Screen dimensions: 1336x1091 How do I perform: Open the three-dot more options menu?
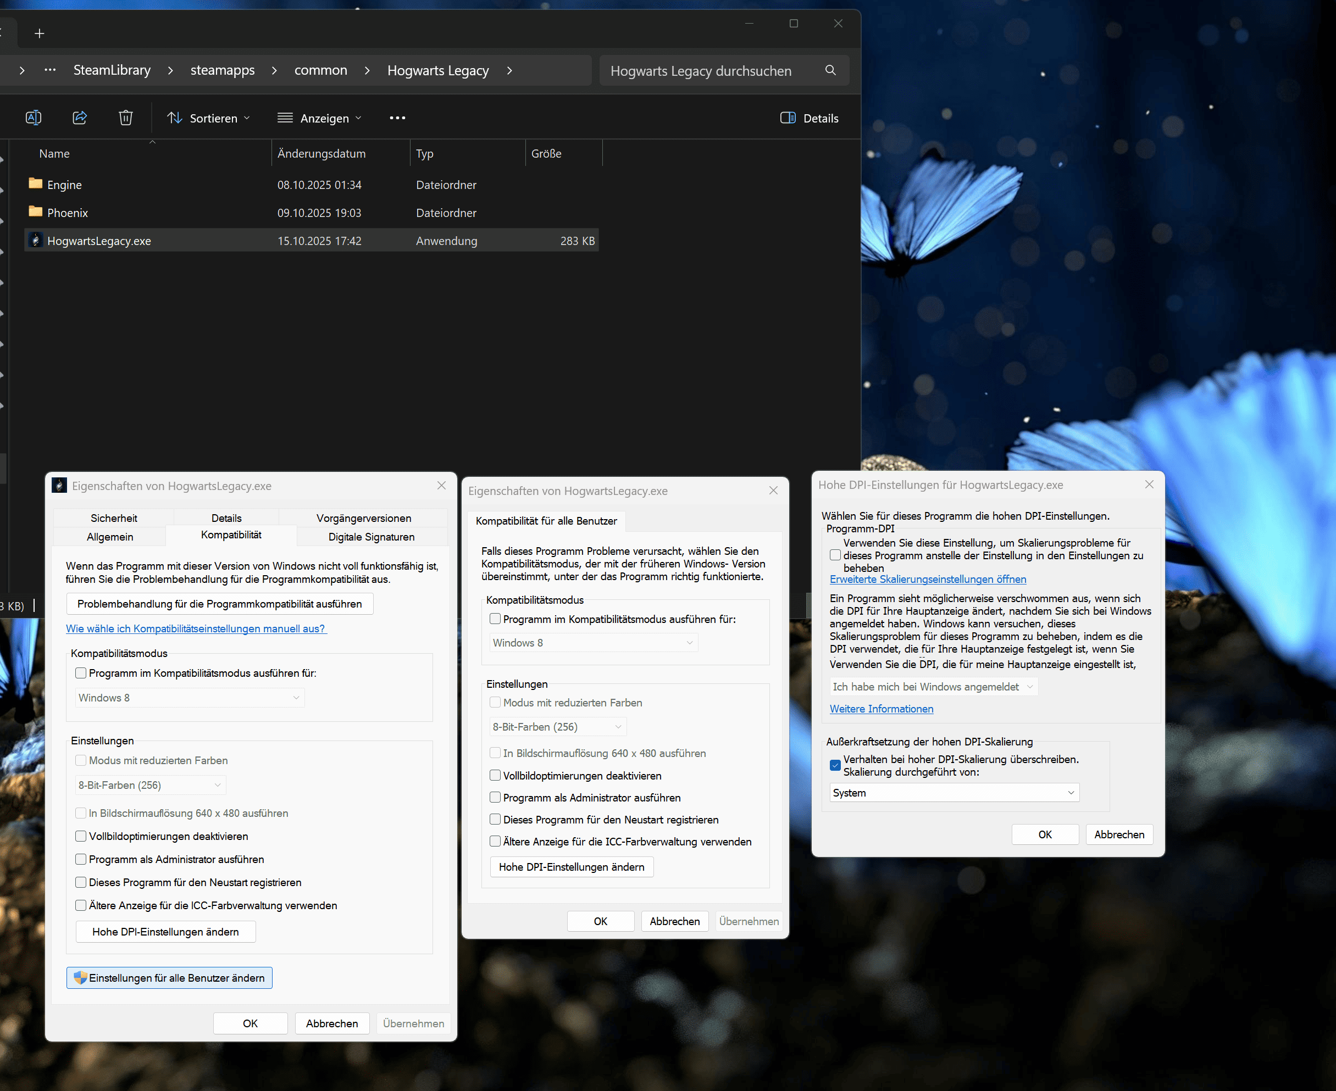click(397, 118)
